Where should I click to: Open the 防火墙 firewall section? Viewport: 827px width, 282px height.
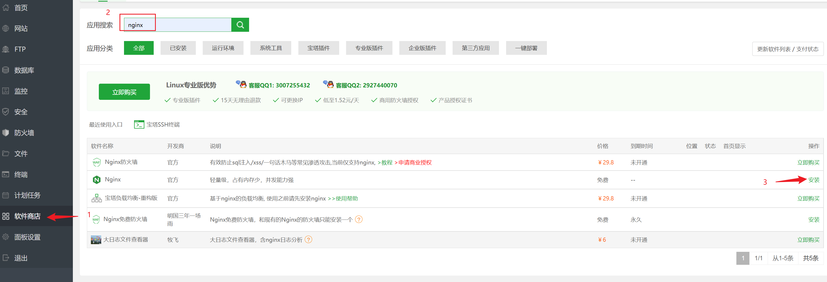pyautogui.click(x=24, y=132)
